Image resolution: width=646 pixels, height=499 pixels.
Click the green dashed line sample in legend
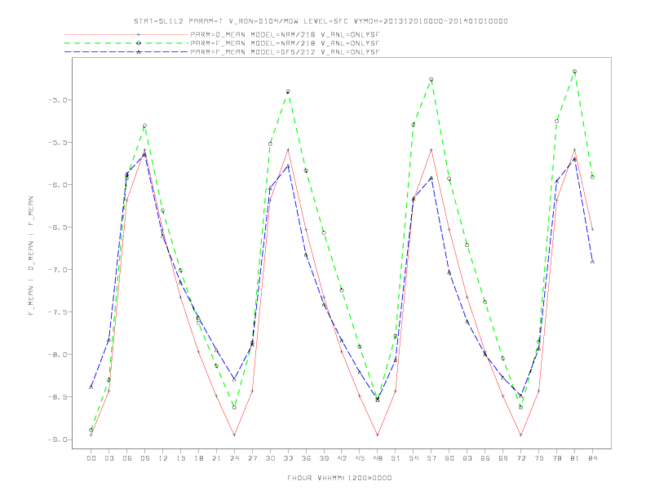(x=126, y=43)
